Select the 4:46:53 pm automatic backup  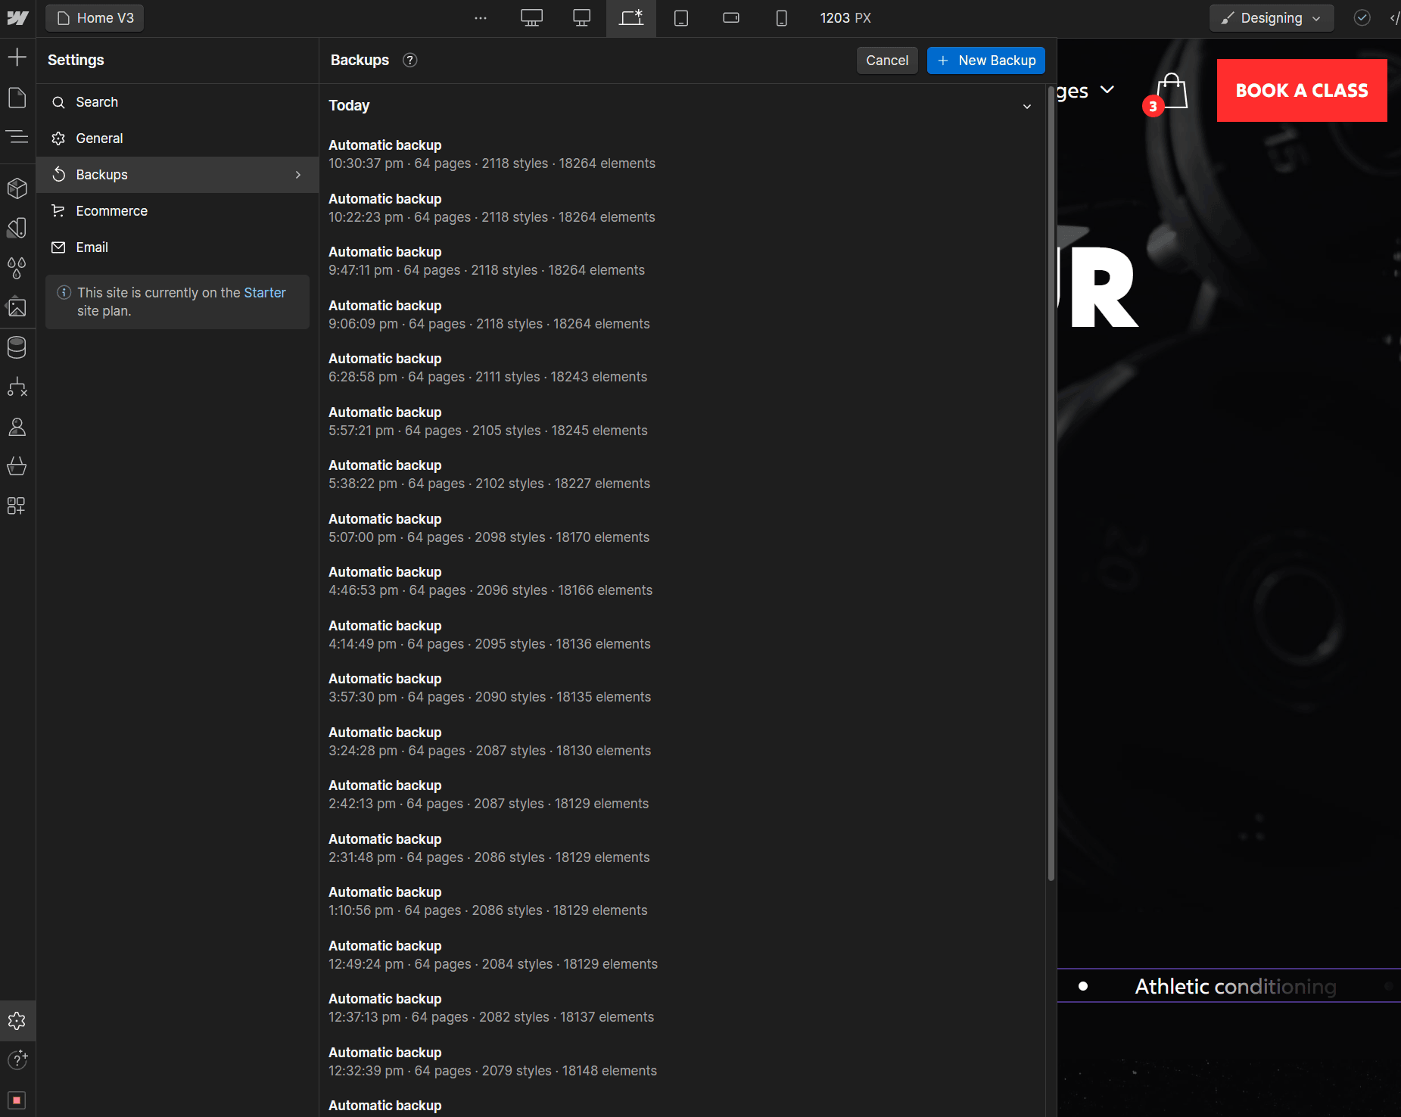pos(683,581)
